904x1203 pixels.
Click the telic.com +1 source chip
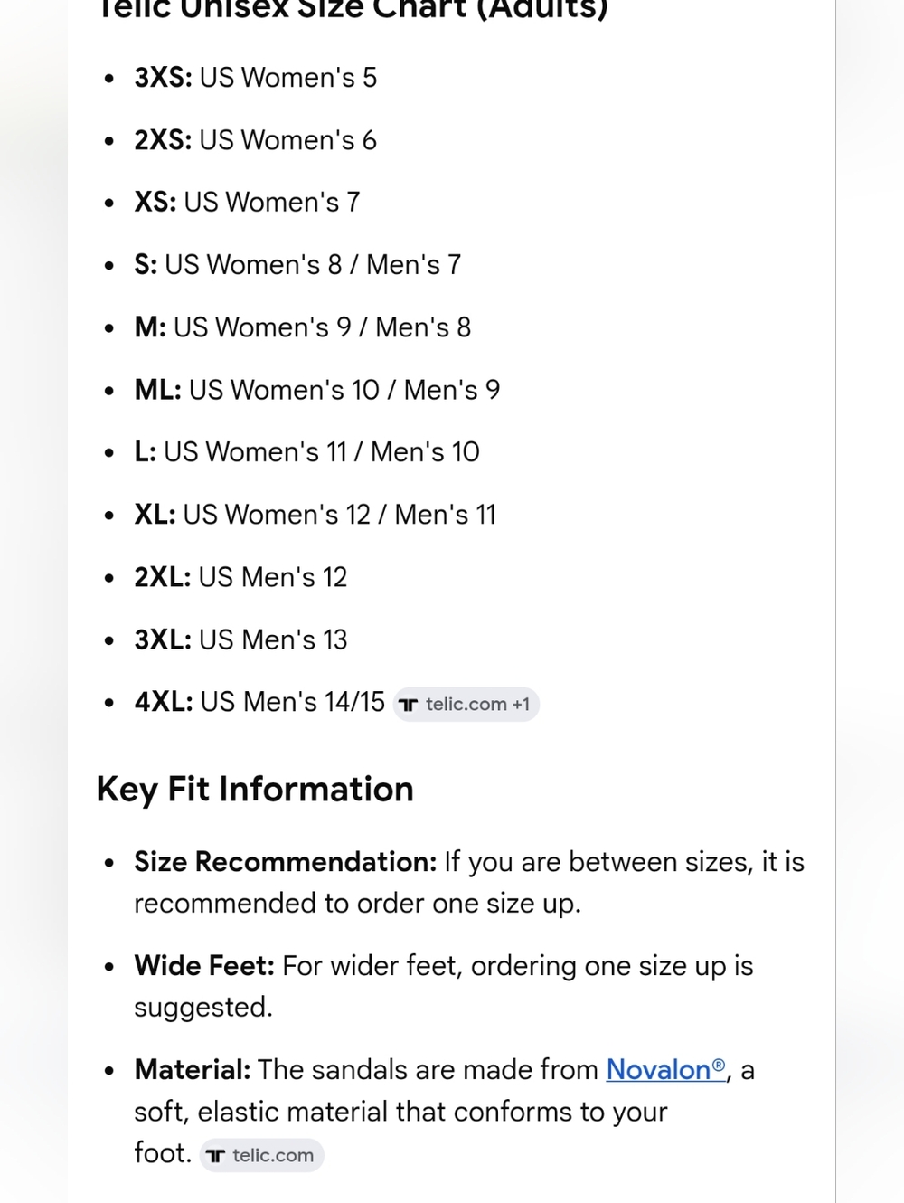click(x=466, y=704)
